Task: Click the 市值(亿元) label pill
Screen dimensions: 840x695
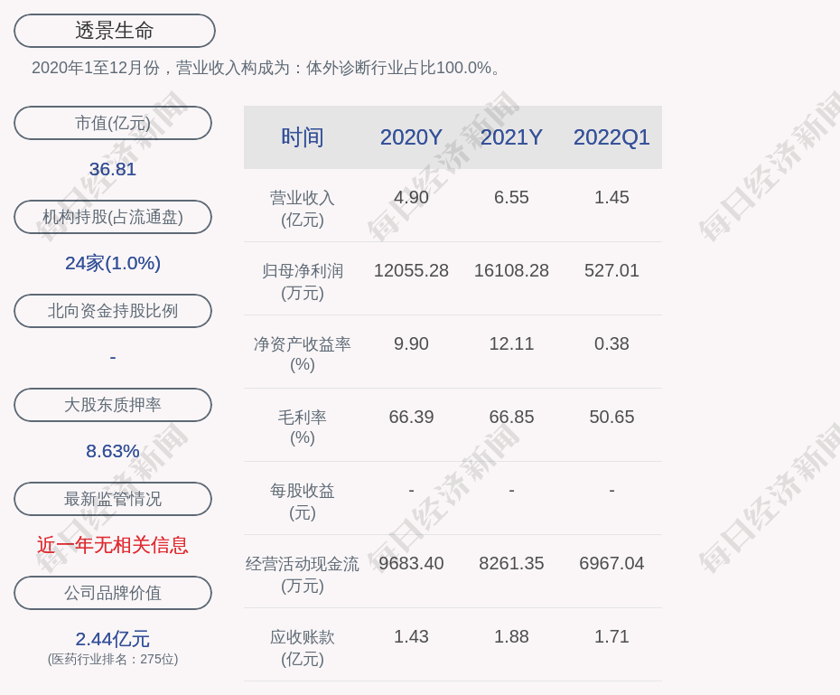Action: pyautogui.click(x=113, y=123)
